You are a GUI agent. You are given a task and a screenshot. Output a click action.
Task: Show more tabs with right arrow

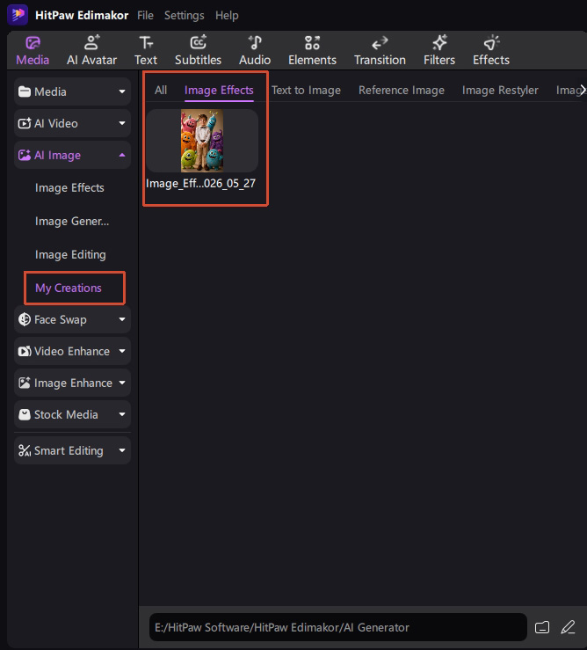tap(583, 90)
